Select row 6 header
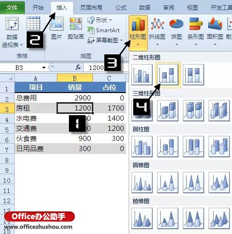Viewport: 232px width, 234px height. coord(7,139)
